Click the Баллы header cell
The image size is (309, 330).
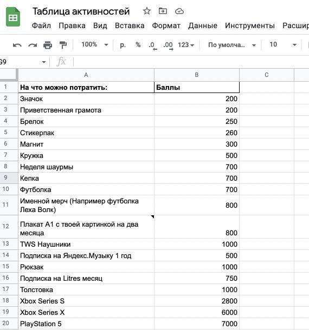point(197,87)
